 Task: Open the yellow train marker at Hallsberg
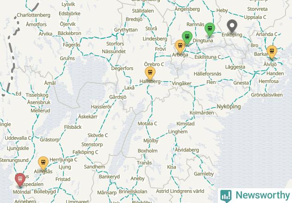pos(150,73)
